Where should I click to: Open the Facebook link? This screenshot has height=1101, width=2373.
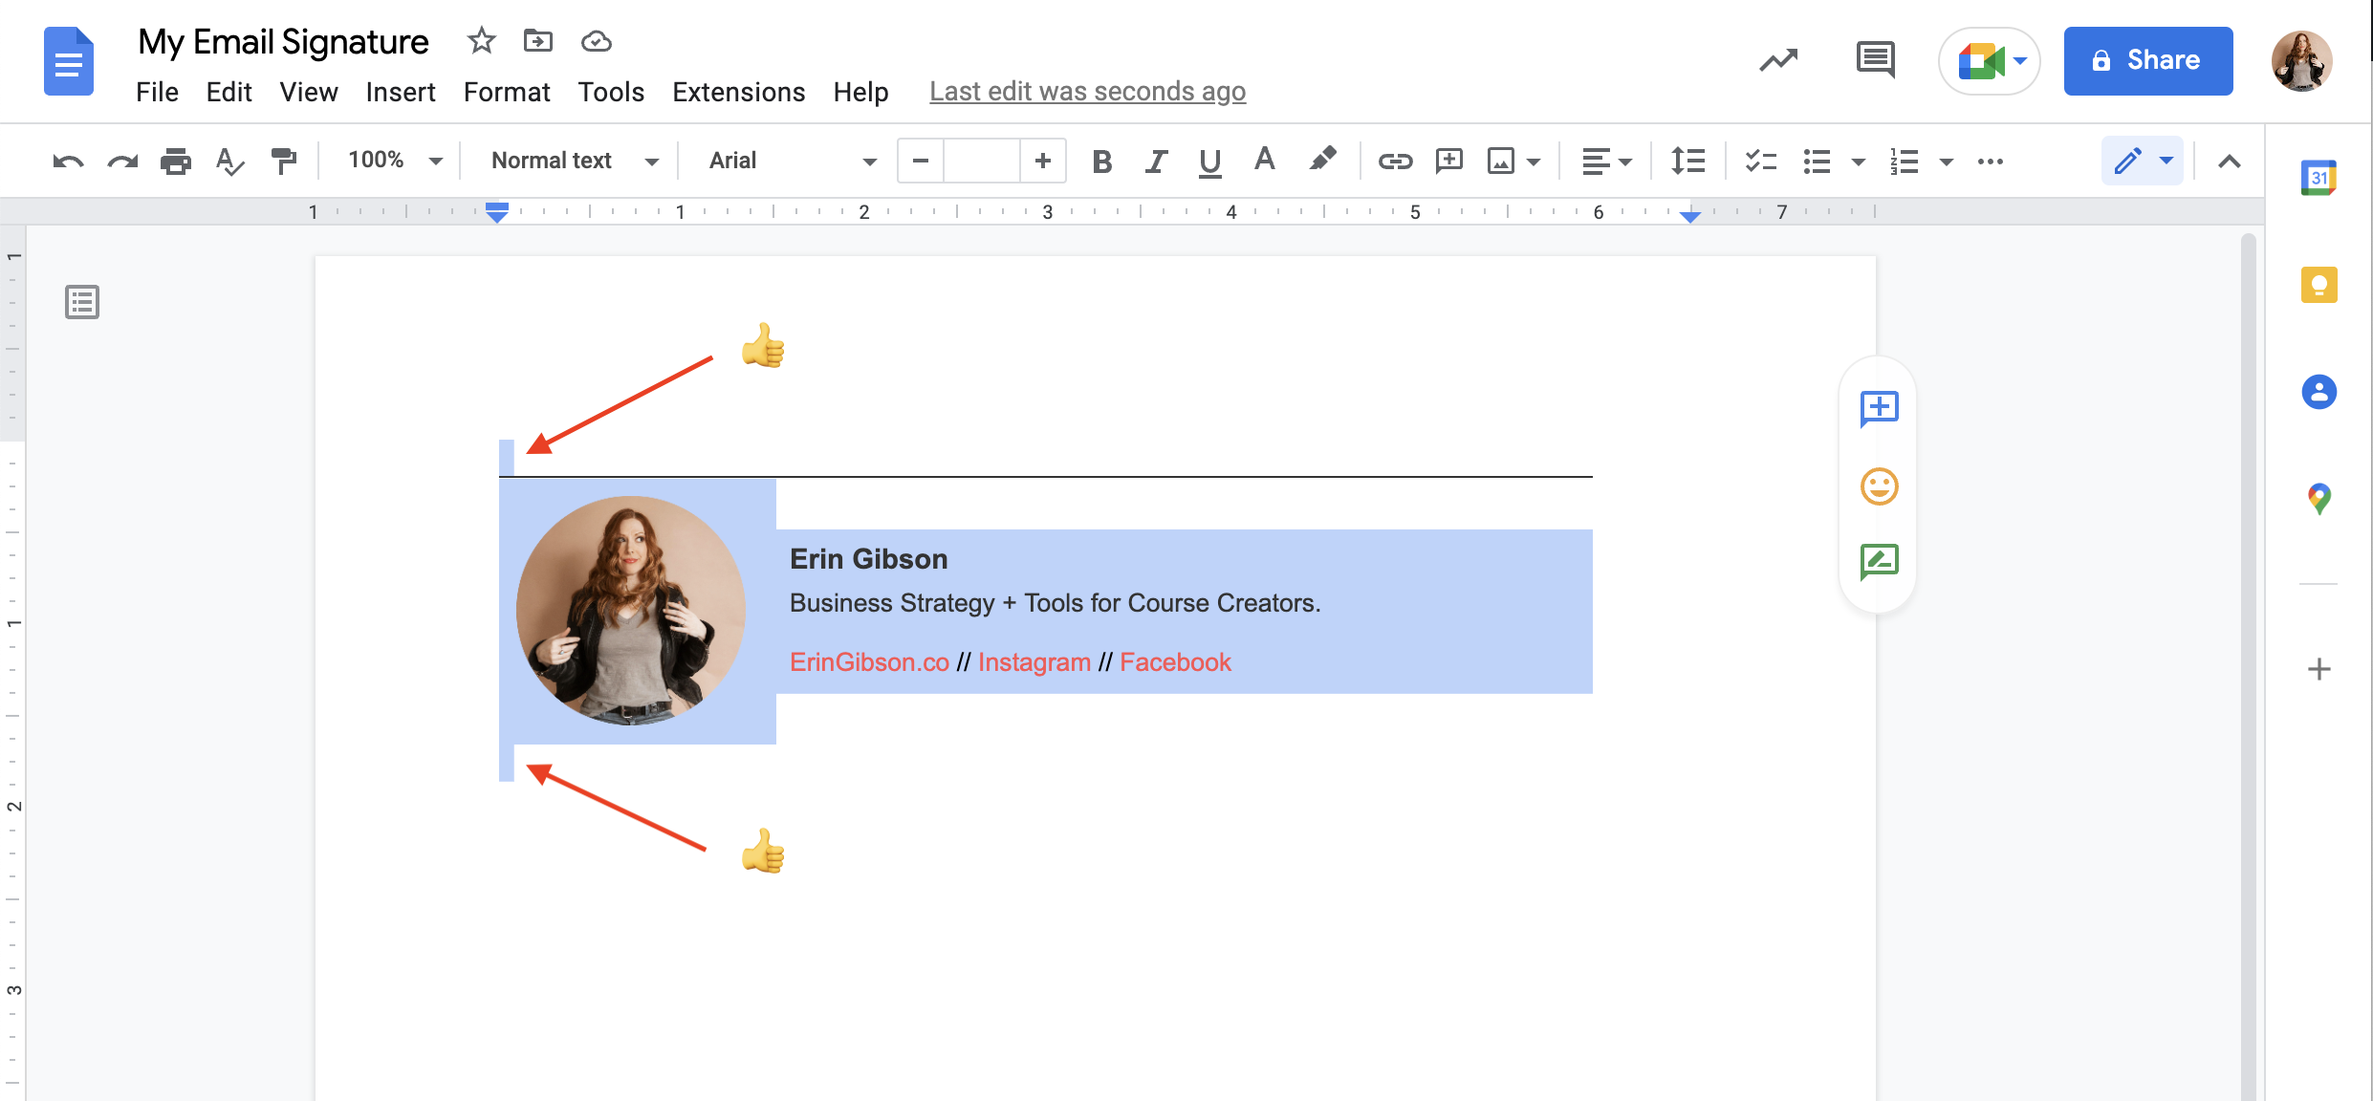click(x=1175, y=662)
